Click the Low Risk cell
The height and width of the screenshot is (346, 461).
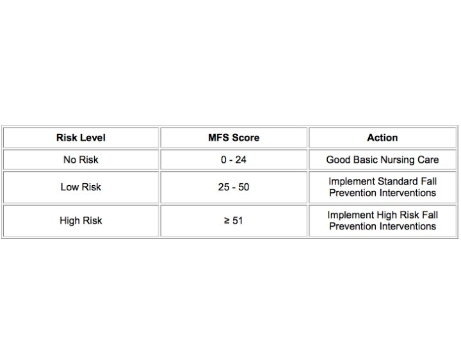(x=81, y=187)
